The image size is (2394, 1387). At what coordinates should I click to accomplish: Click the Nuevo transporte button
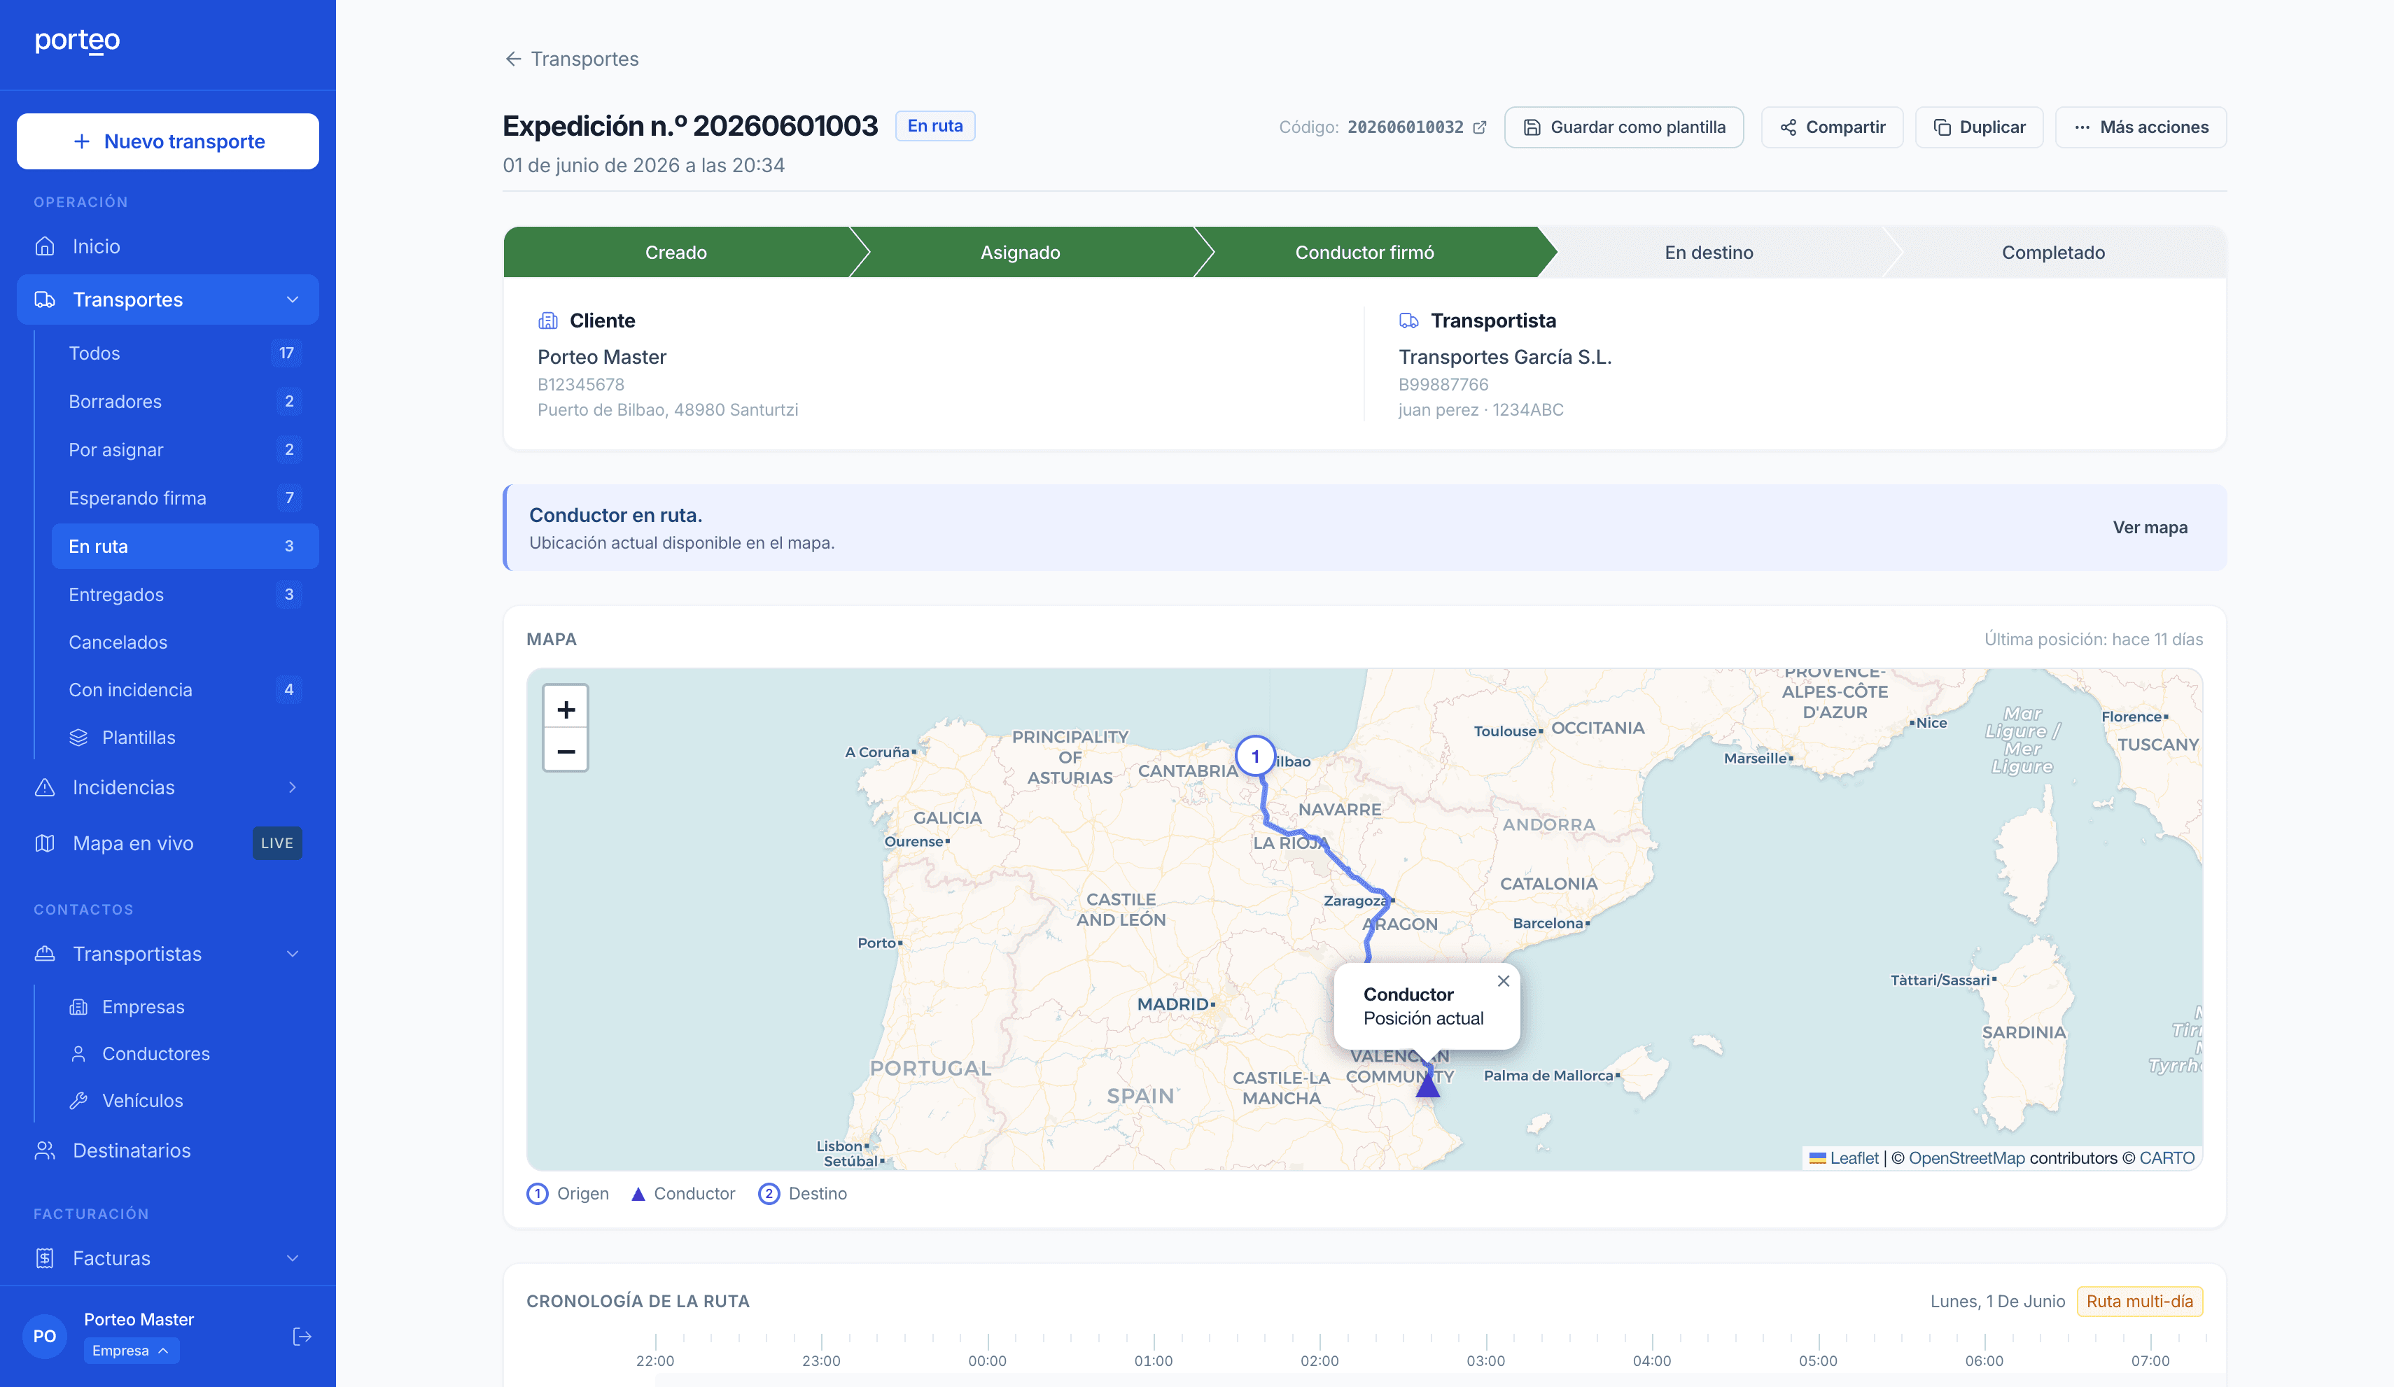(168, 141)
